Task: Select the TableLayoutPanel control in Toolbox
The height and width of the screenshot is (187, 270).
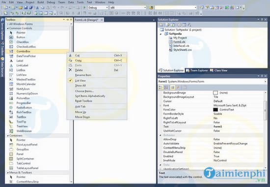Action: (37, 168)
